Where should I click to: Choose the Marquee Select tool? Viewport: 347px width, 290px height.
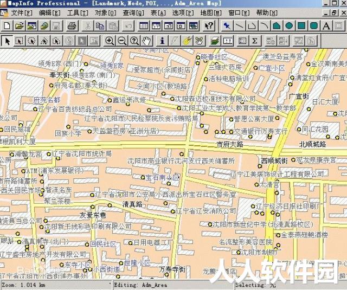20,41
